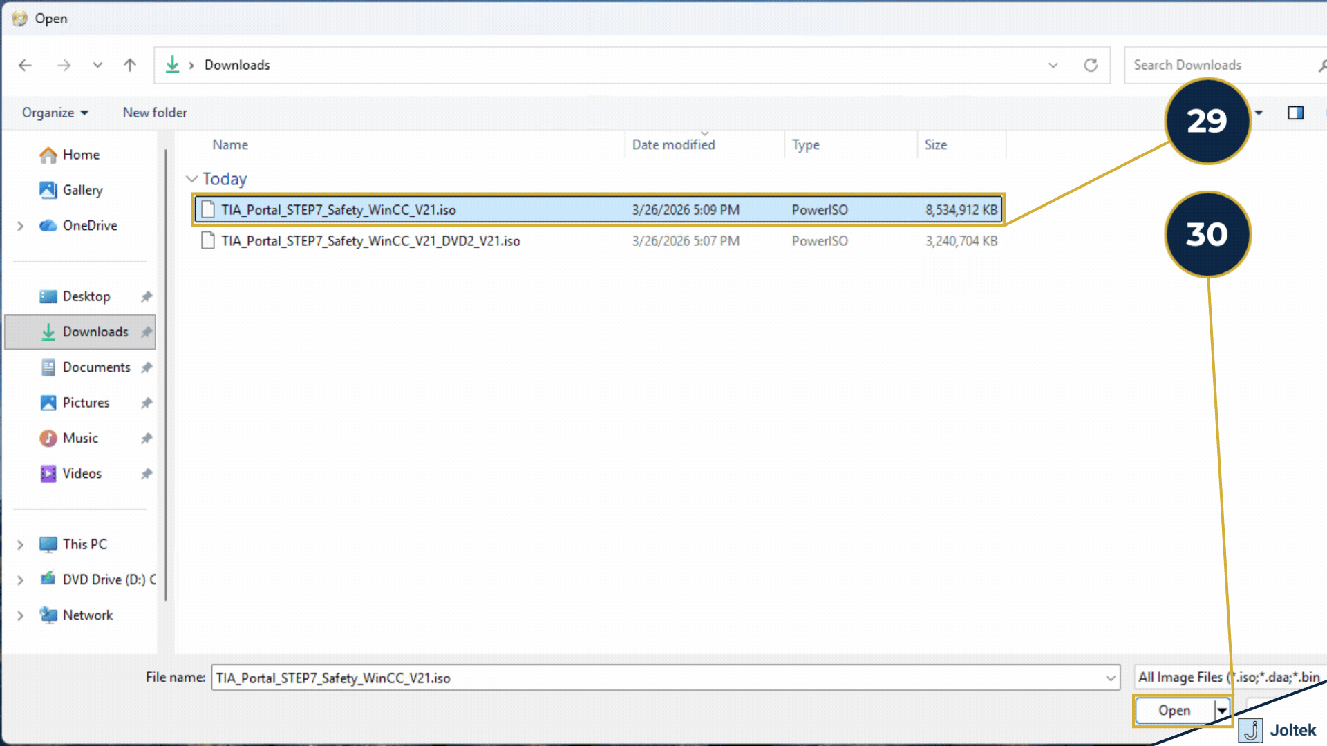Create a New folder
Screen dimensions: 1327x746
click(x=154, y=113)
